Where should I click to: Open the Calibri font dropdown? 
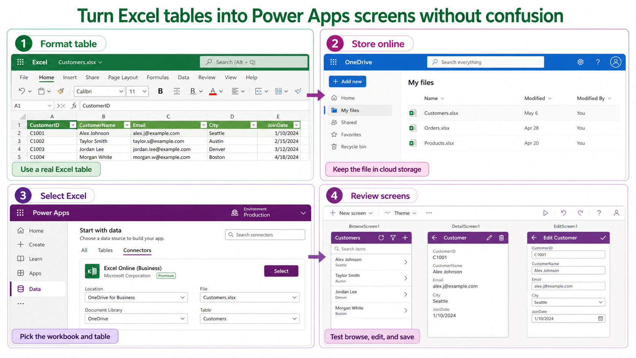121,91
